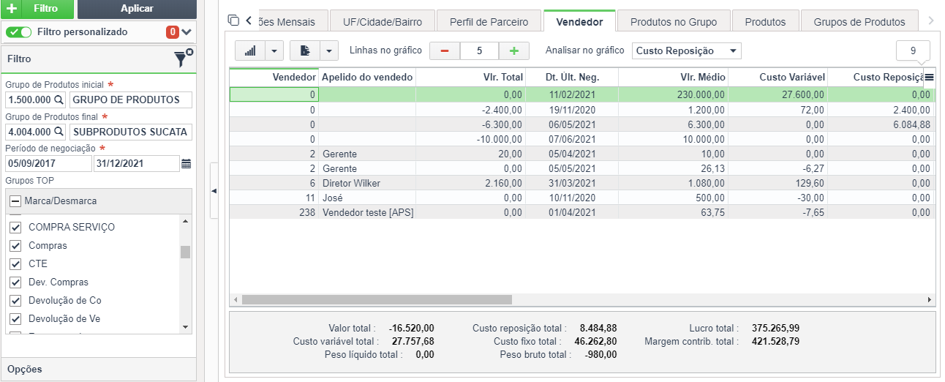Uncheck the Compras checkbox
The width and height of the screenshot is (945, 382).
(x=15, y=246)
